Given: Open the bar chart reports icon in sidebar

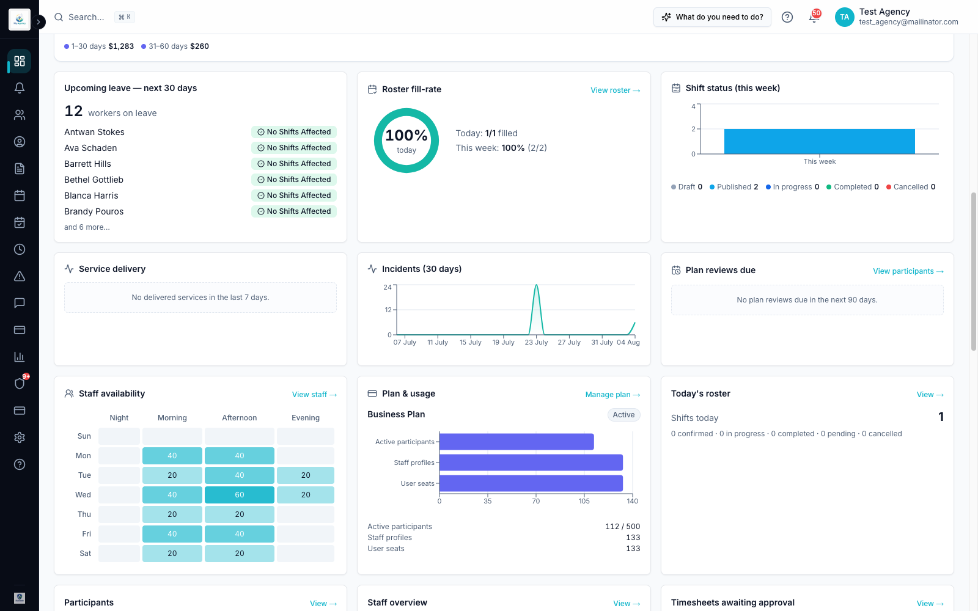Looking at the screenshot, I should [x=20, y=357].
